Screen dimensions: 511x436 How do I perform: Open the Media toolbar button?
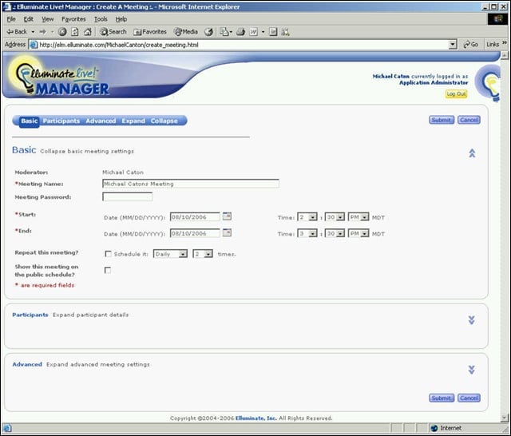186,32
